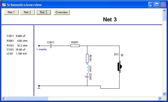168x102 pixels.
Task: Click the horizontal scrollbar right arrow
Action: (160, 98)
